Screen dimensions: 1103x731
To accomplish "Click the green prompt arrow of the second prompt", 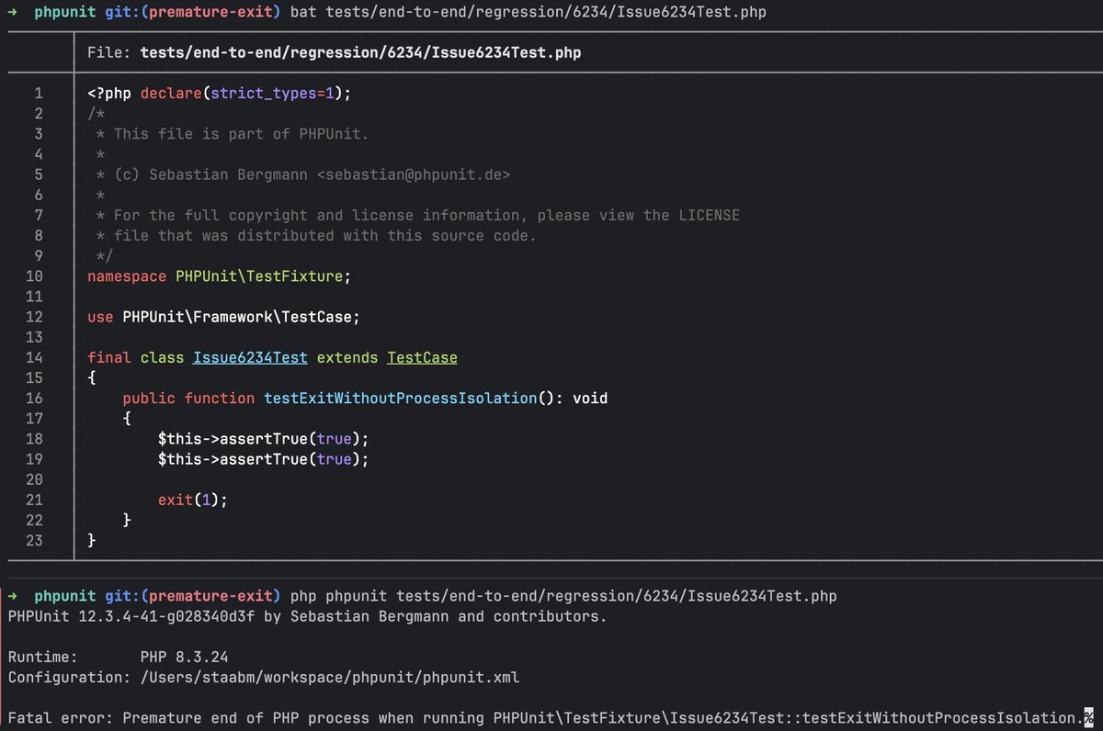I will (x=13, y=596).
